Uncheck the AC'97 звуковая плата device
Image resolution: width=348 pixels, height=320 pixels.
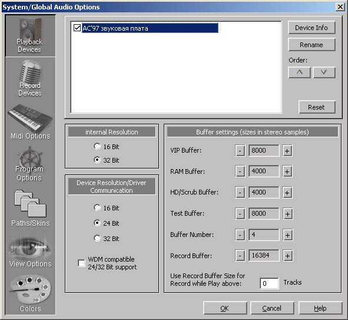pos(77,28)
